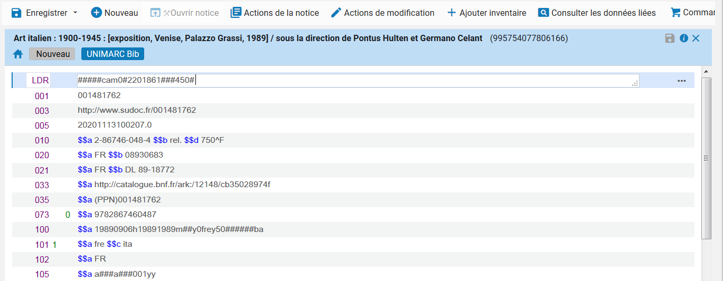
Task: Show record info via the blue info icon
Action: click(x=683, y=38)
